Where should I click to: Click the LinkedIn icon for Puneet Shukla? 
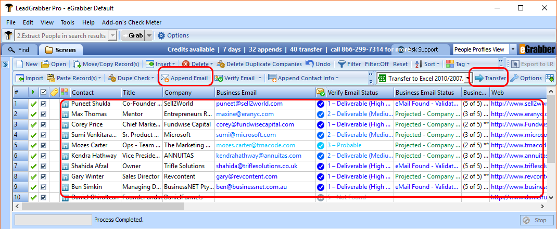pyautogui.click(x=66, y=104)
